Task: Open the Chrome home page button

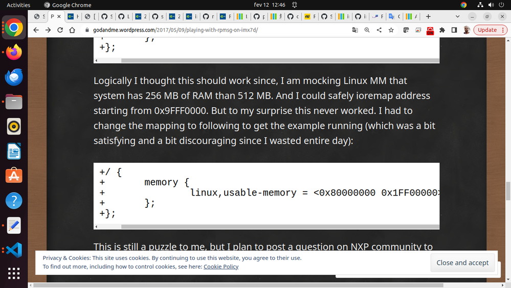Action: [72, 30]
